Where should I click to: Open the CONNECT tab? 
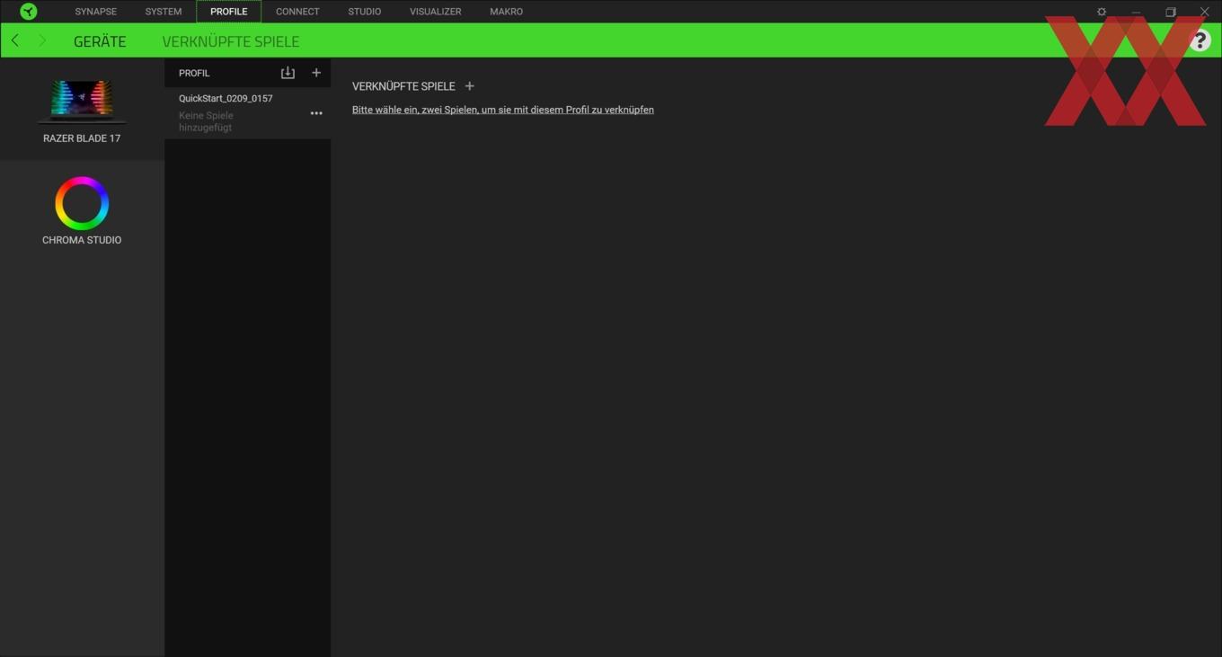(297, 12)
